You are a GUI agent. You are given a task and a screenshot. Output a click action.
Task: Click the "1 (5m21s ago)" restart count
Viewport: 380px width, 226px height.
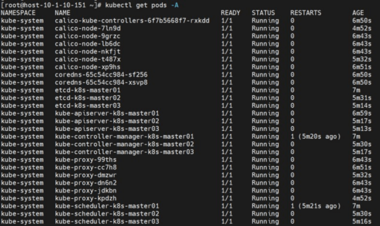click(x=315, y=206)
